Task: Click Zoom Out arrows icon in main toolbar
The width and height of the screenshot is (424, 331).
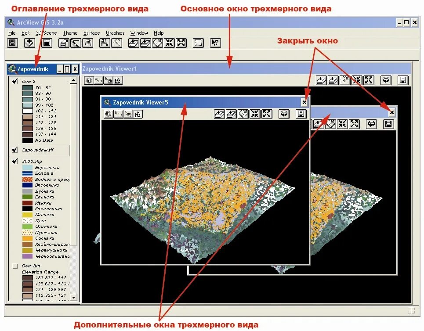Action: coord(181,43)
